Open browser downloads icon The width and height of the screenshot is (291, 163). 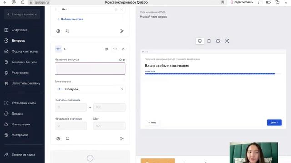(x=286, y=2)
